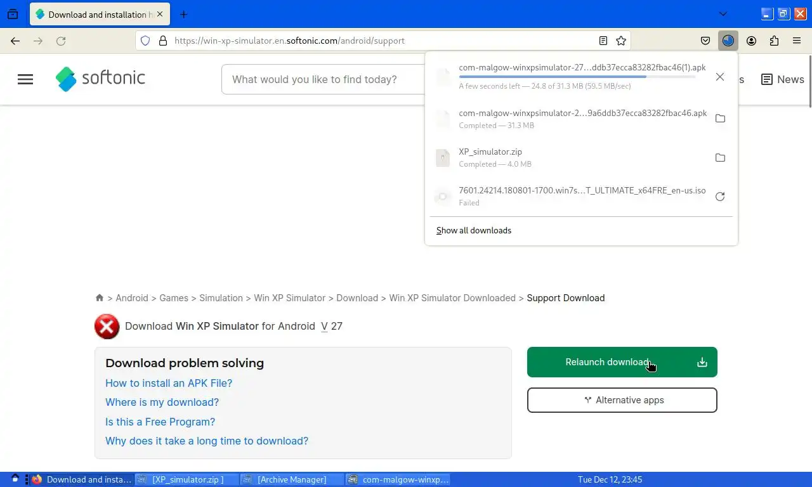Viewport: 812px width, 487px height.
Task: Switch to Archive Manager taskbar window
Action: [x=292, y=479]
